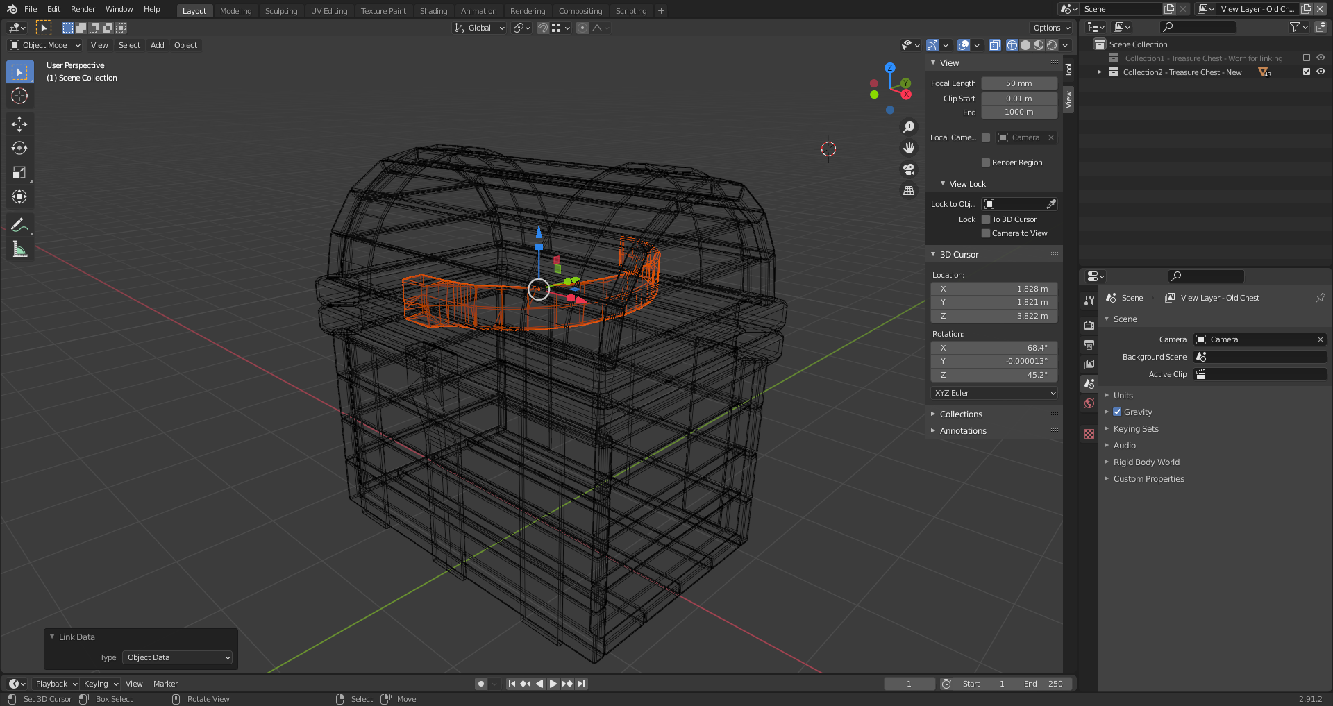The width and height of the screenshot is (1333, 706).
Task: Choose the Annotate pencil tool
Action: click(x=19, y=225)
